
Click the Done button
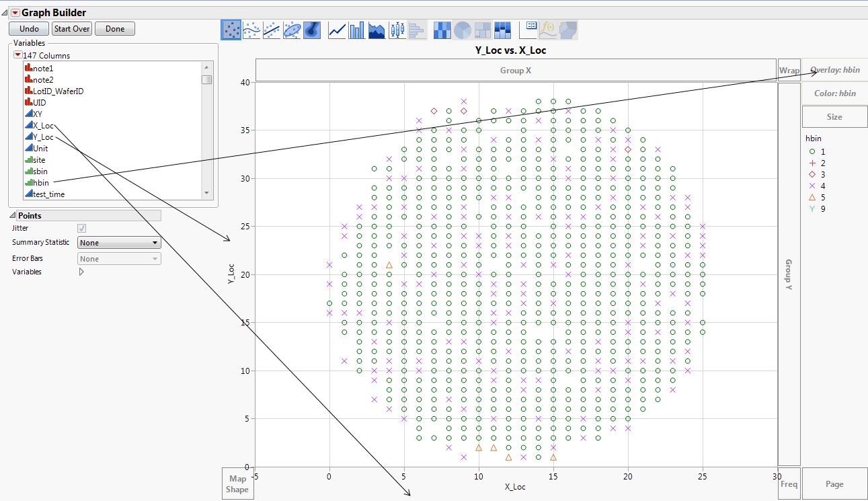[x=114, y=29]
